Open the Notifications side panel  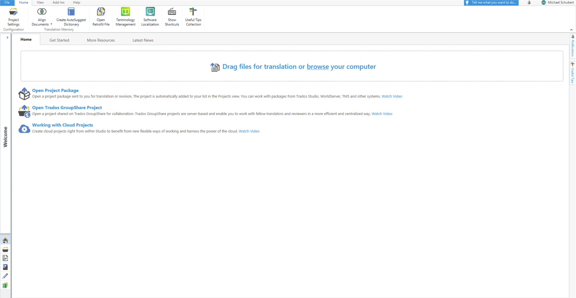point(572,46)
